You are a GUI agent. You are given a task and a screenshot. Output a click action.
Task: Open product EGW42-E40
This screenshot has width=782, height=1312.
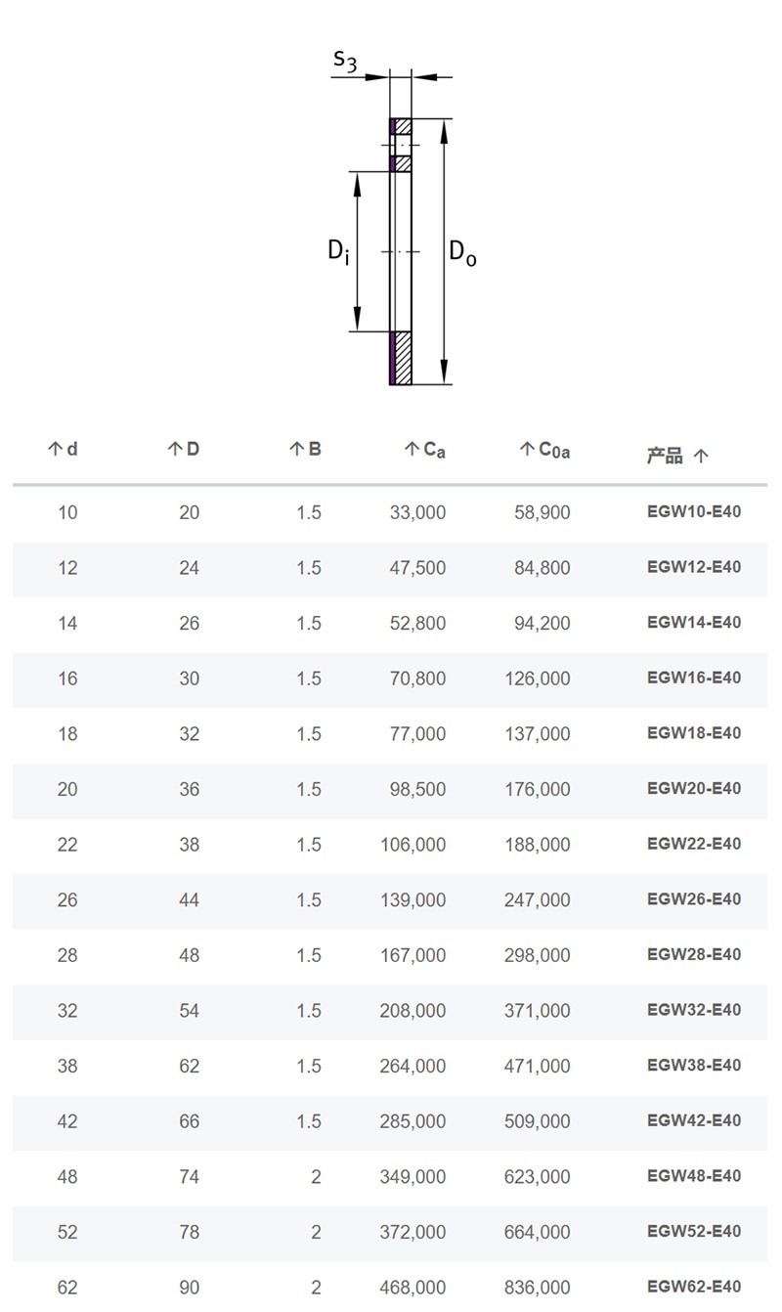(694, 1120)
